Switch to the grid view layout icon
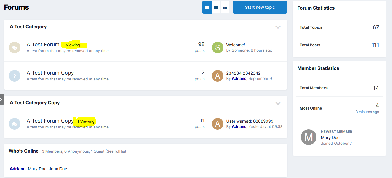The height and width of the screenshot is (178, 392). pos(216,7)
